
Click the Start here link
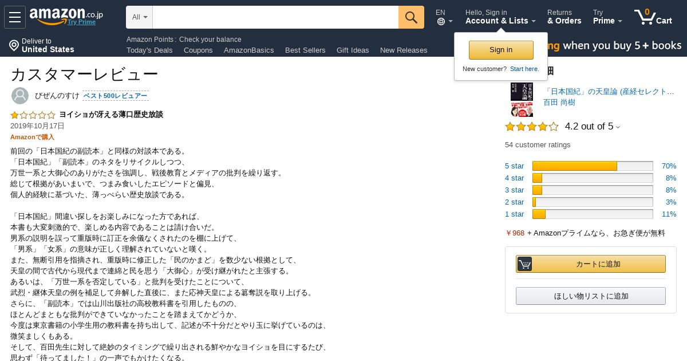pos(524,69)
